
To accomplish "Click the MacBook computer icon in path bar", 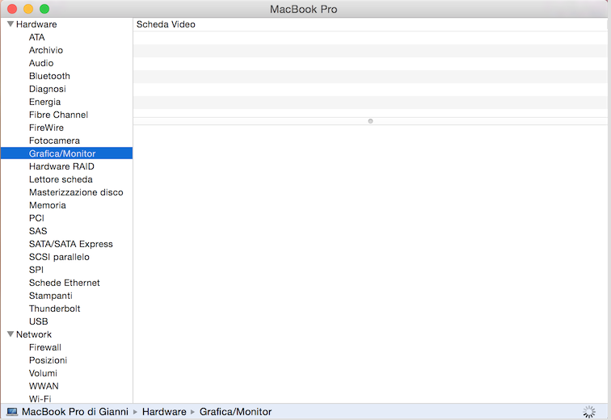I will tap(12, 412).
